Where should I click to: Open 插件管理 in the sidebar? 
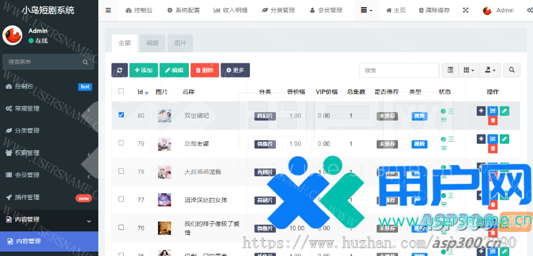[49, 197]
